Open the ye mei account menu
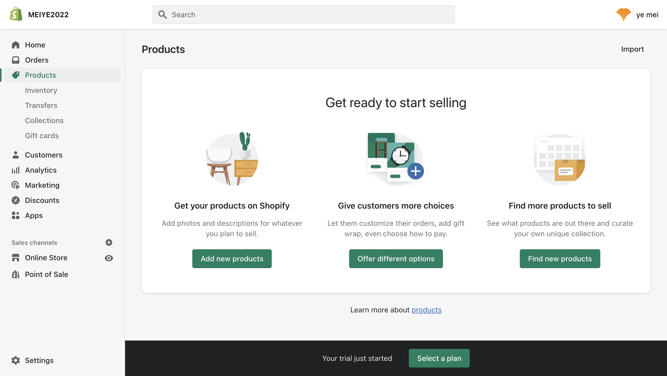The height and width of the screenshot is (376, 667). pyautogui.click(x=637, y=15)
